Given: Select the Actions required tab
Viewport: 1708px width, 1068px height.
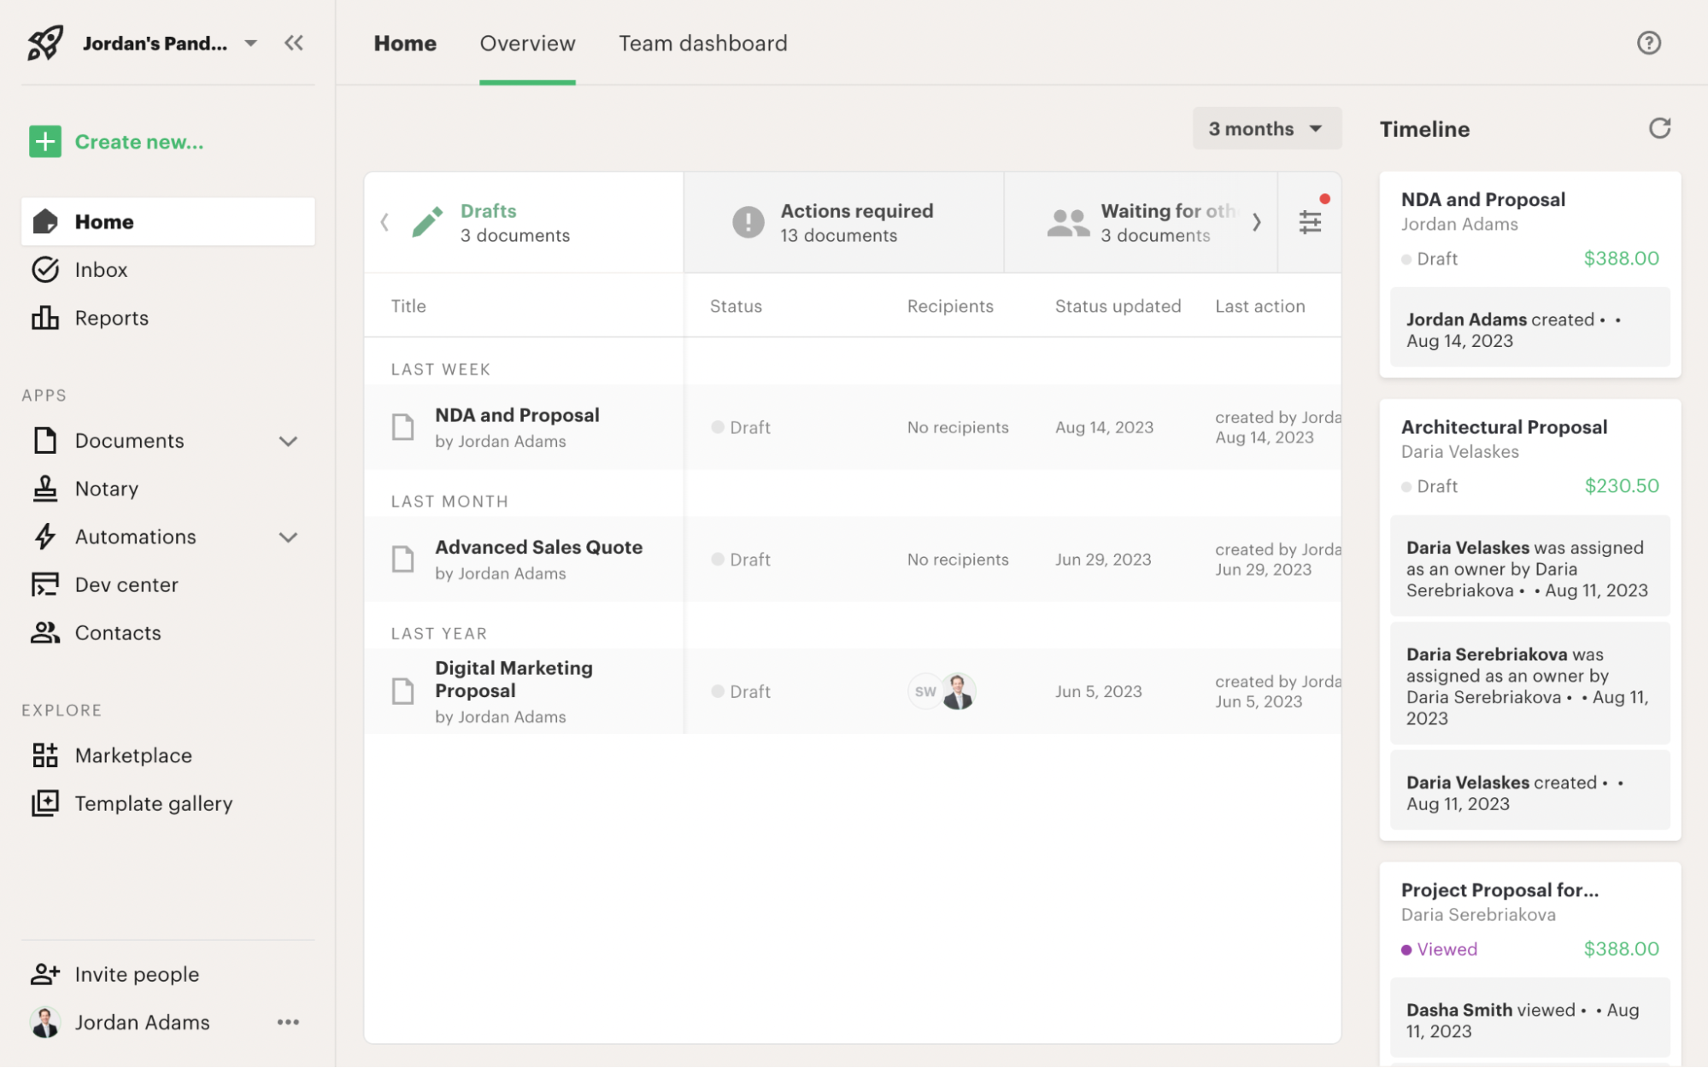Looking at the screenshot, I should tap(842, 222).
